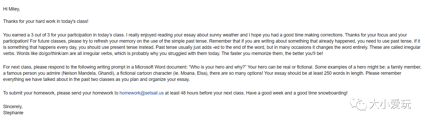Click the word "Sincerely," in the closing

tap(13, 107)
